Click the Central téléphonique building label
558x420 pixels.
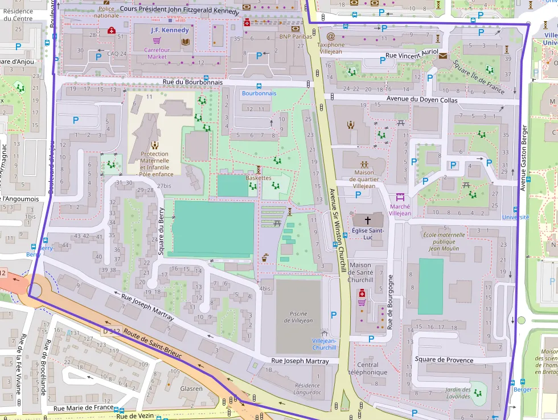(367, 368)
